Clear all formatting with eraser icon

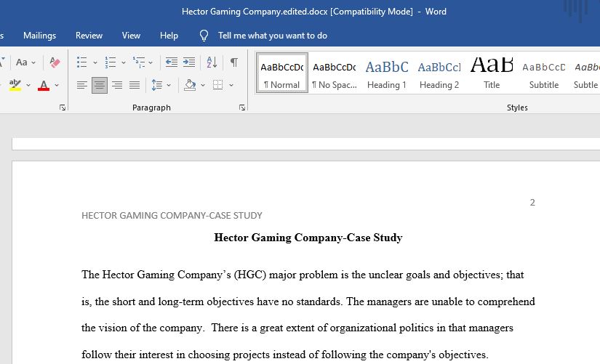pyautogui.click(x=55, y=62)
